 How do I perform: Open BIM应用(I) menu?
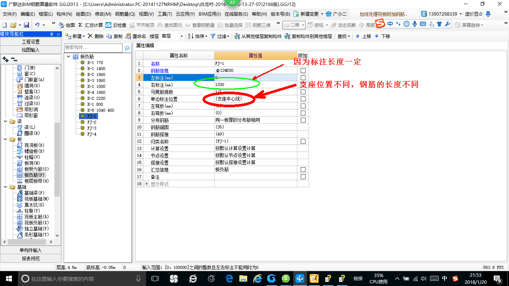pyautogui.click(x=210, y=14)
